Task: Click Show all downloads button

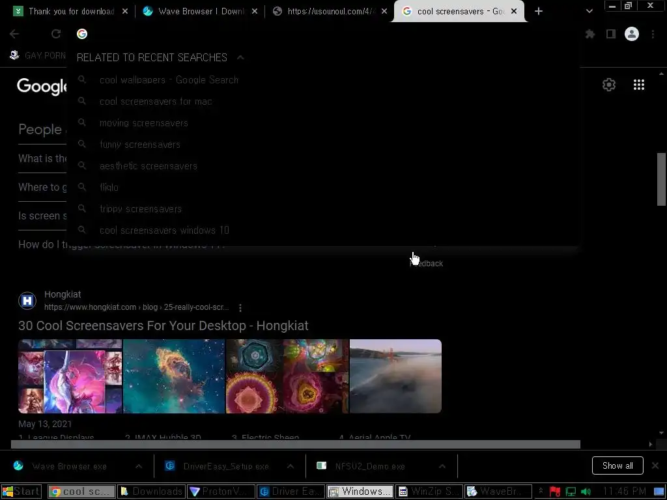Action: click(x=617, y=466)
